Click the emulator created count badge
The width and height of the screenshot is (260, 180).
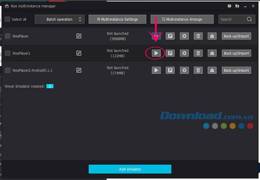point(50,86)
